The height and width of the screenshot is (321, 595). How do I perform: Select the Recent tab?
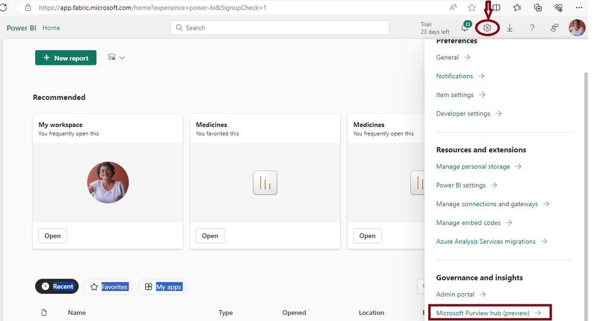pos(57,286)
